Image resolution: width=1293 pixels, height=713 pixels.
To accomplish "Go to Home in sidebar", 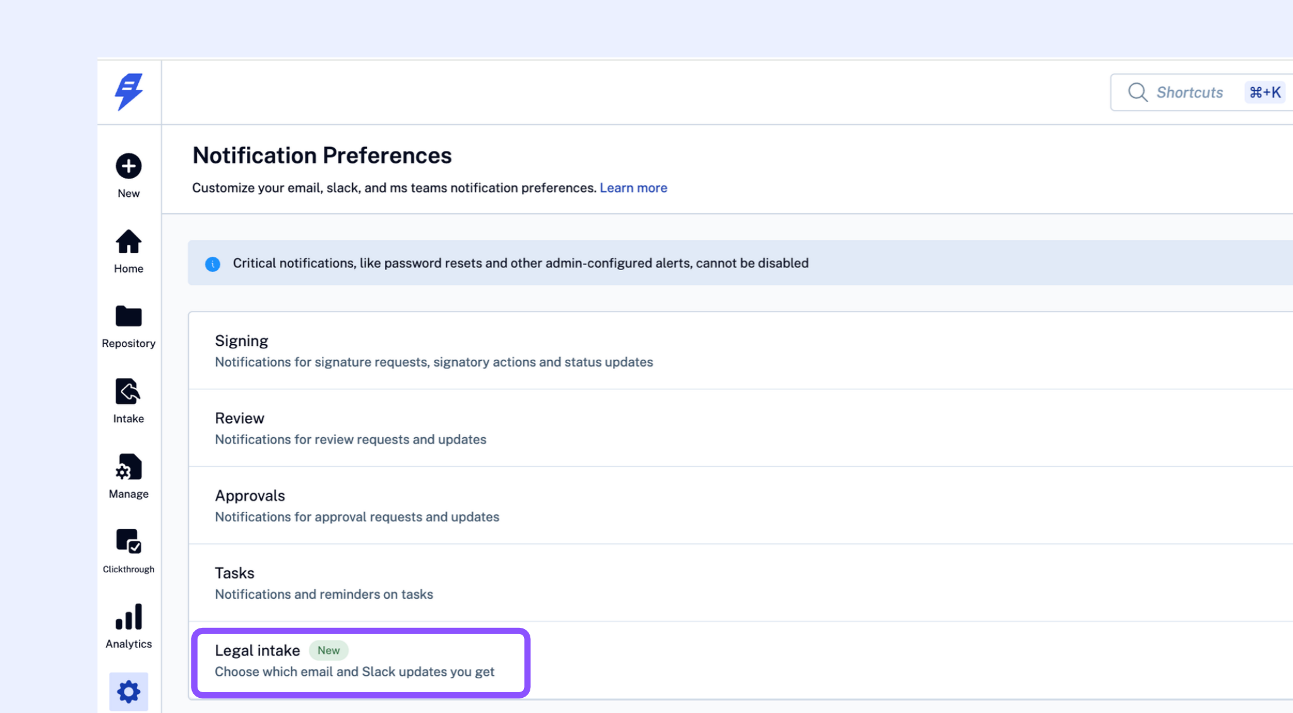I will (x=129, y=250).
